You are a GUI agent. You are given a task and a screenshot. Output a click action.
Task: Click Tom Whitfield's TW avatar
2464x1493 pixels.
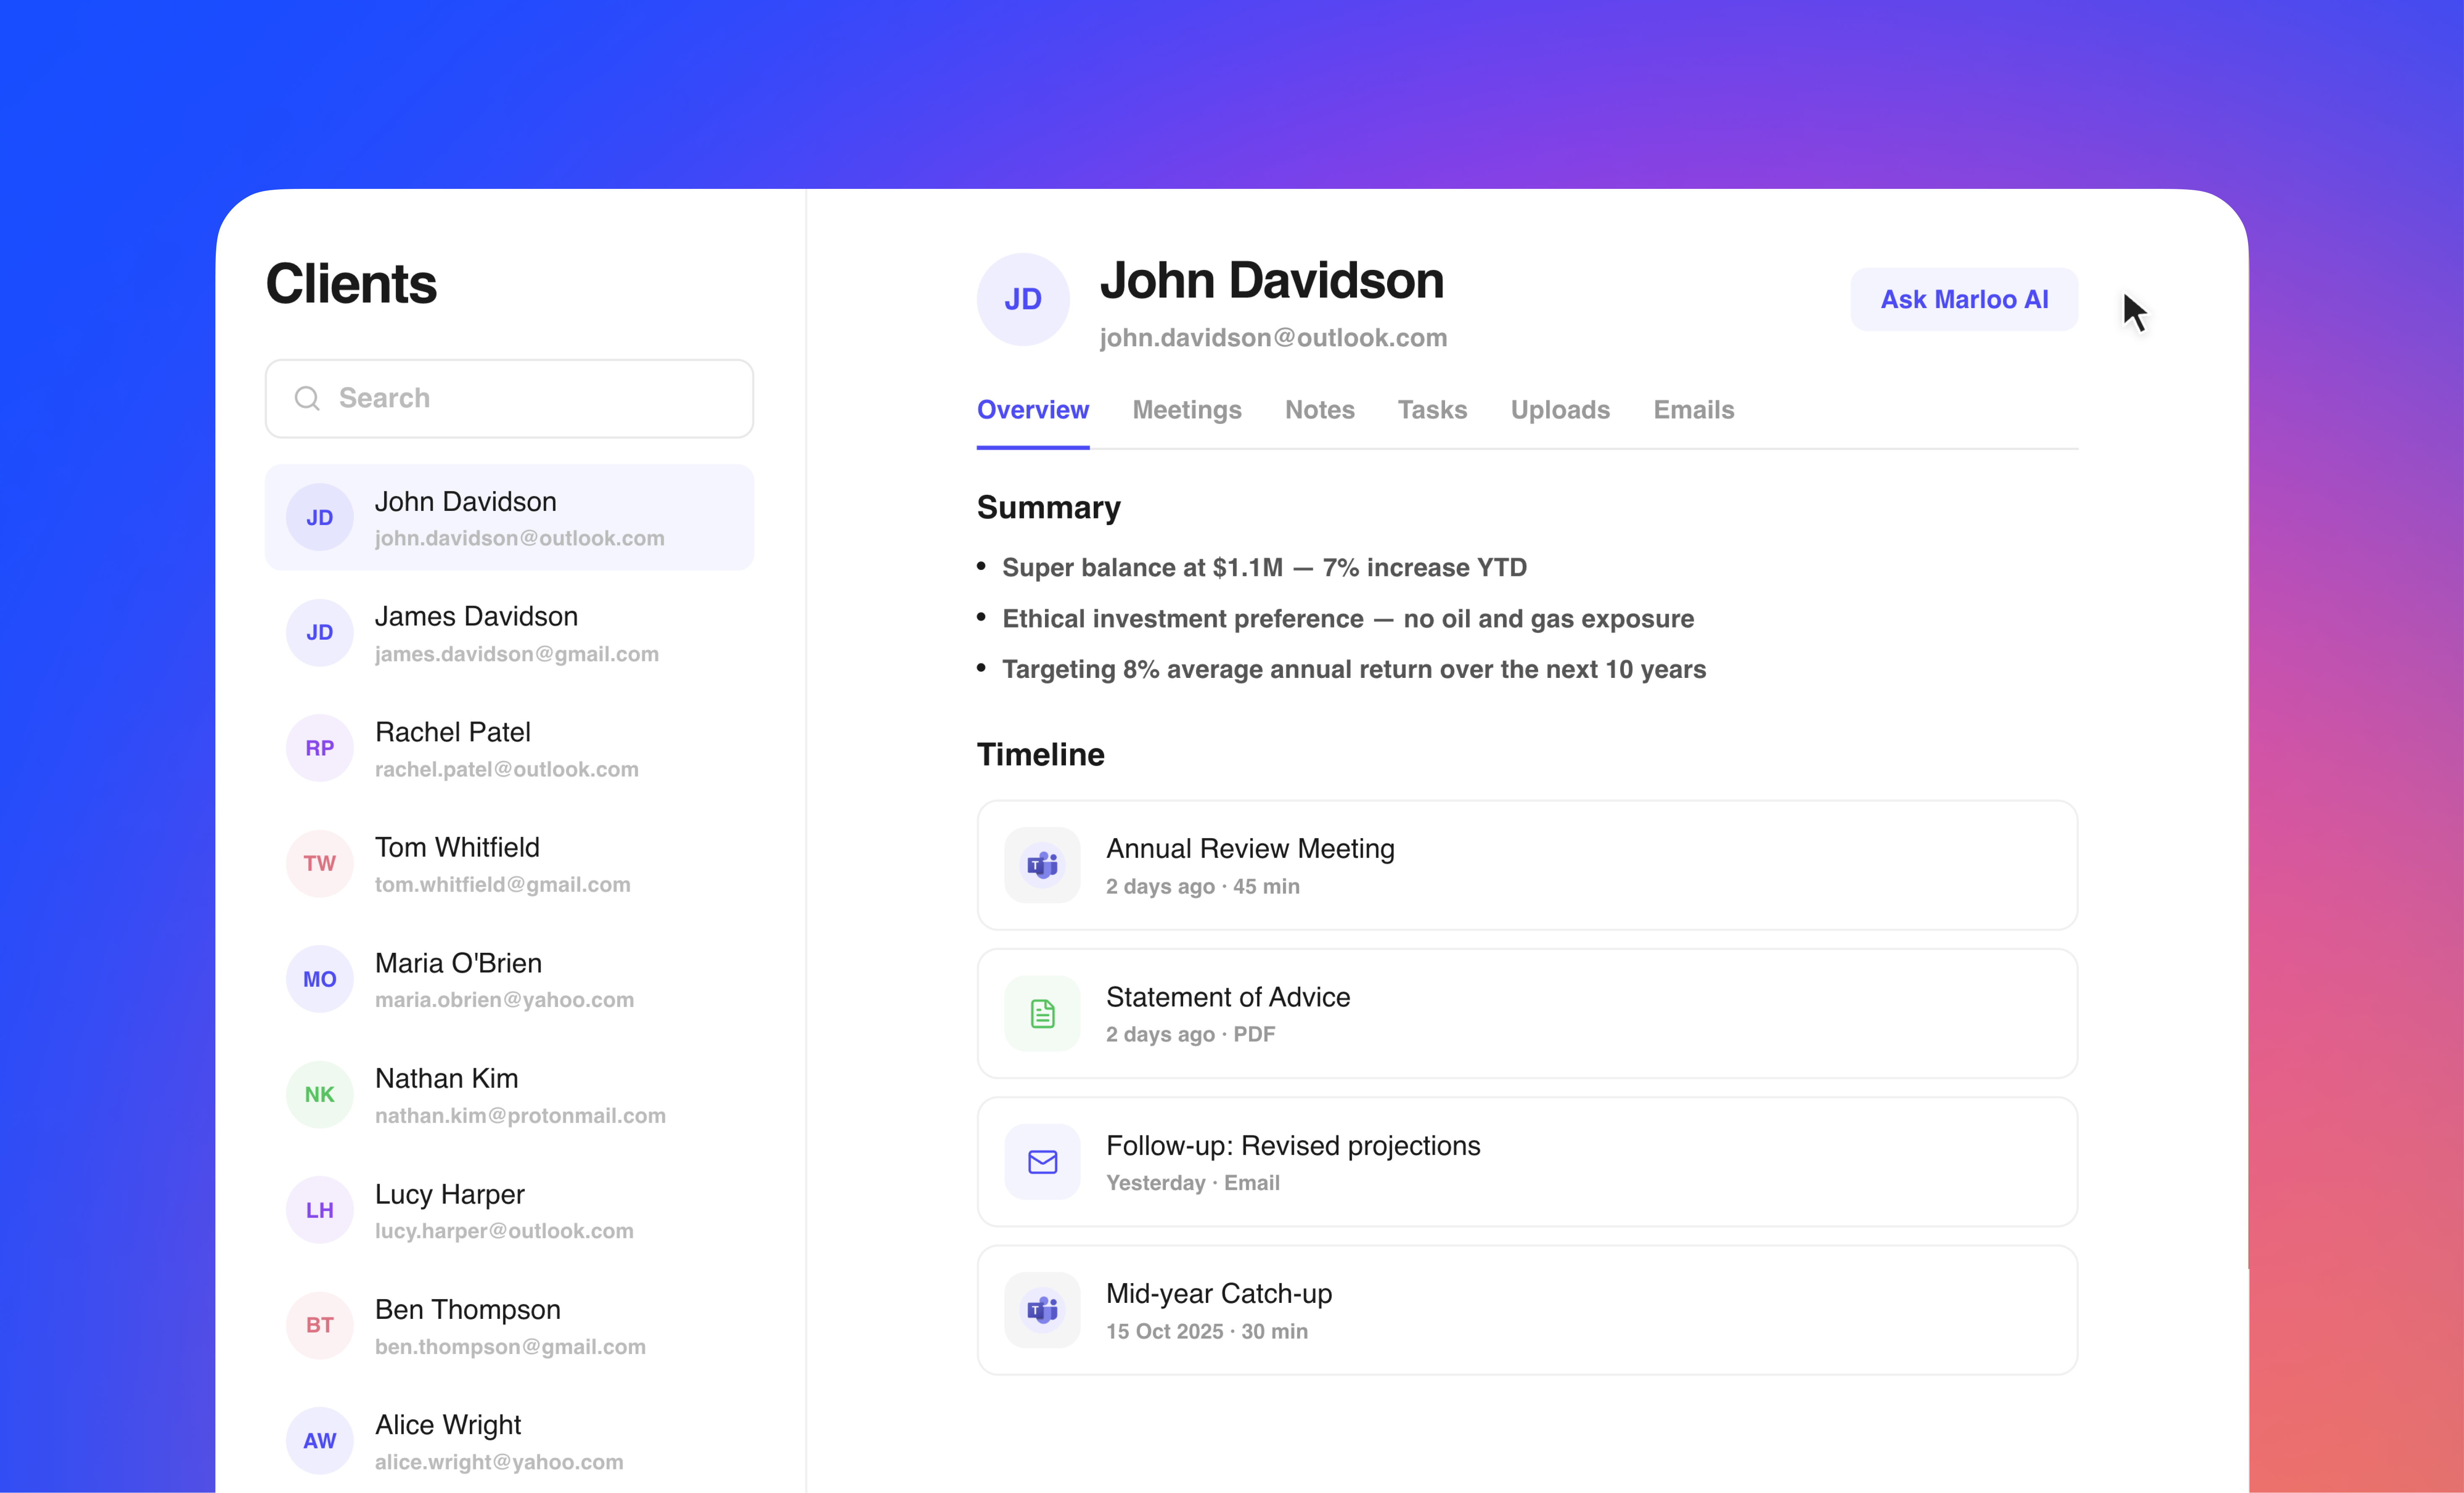319,863
